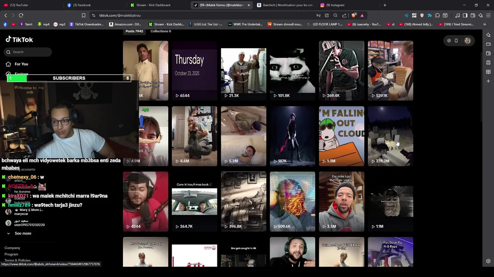Open the Leo AI icon in the right sidebar
494x277 pixels.
click(488, 35)
